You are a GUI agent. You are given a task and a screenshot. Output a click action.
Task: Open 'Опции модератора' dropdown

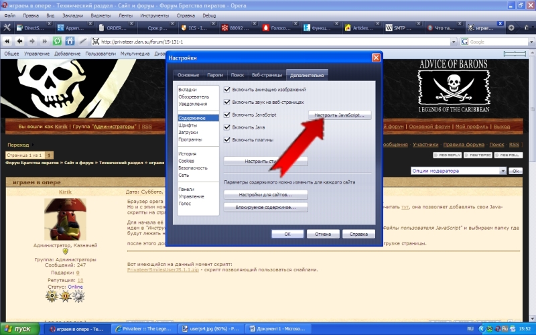point(458,171)
